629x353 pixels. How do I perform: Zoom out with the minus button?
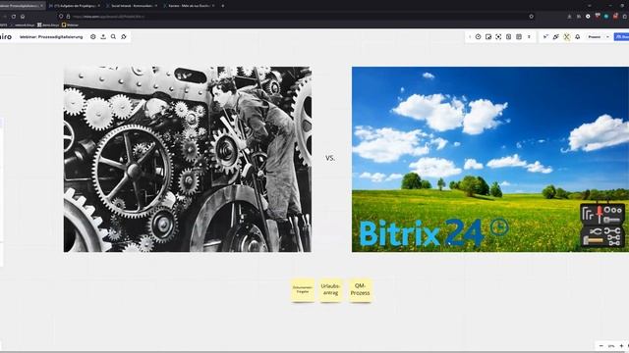click(600, 346)
